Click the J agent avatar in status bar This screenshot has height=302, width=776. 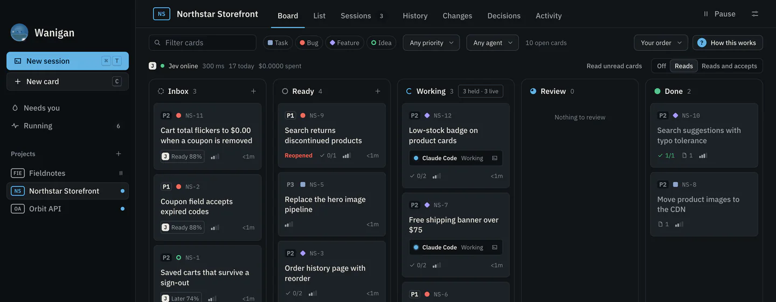153,66
